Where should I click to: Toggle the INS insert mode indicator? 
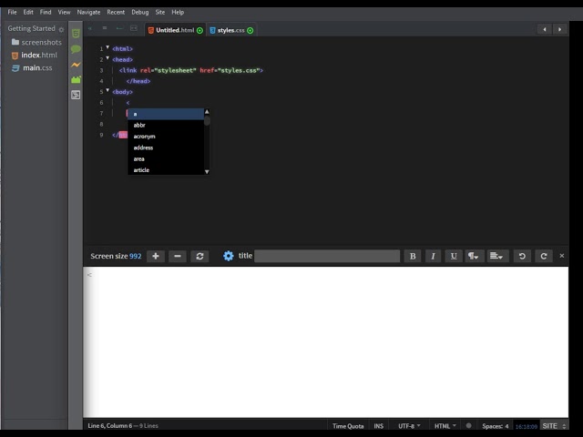tap(379, 426)
